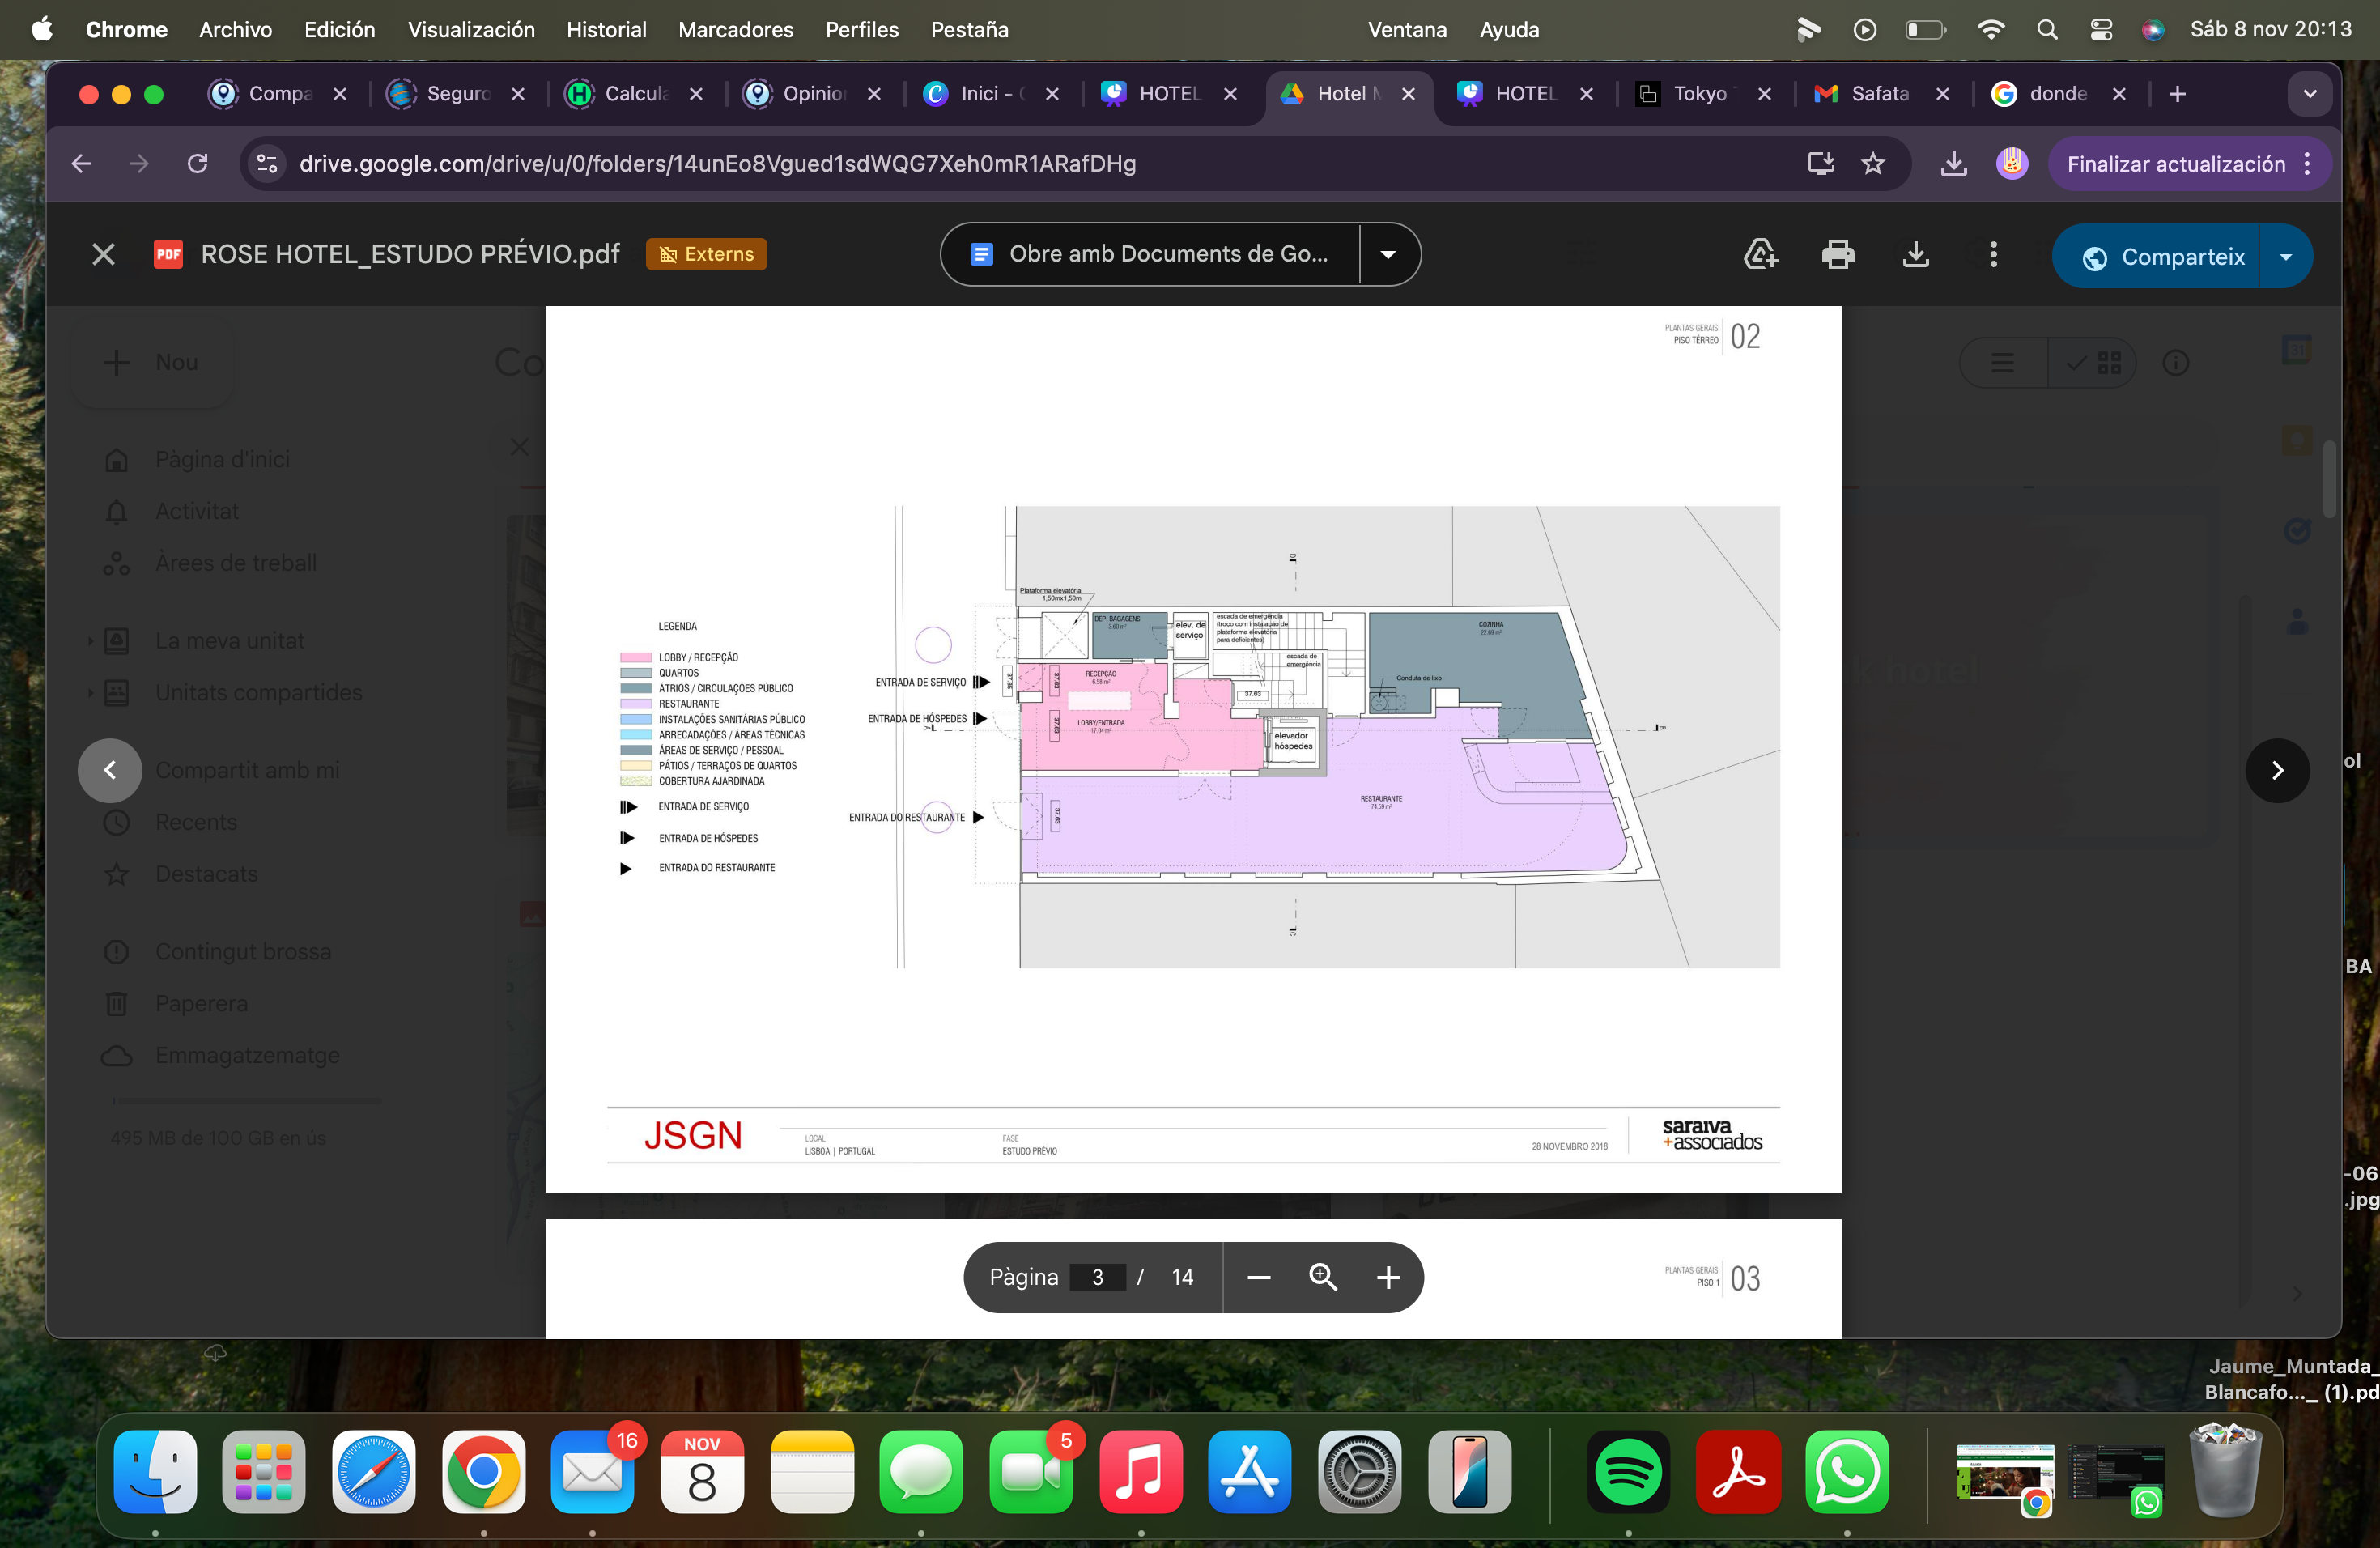The width and height of the screenshot is (2380, 1548).
Task: Click the magnifier reset zoom icon
Action: [x=1323, y=1277]
